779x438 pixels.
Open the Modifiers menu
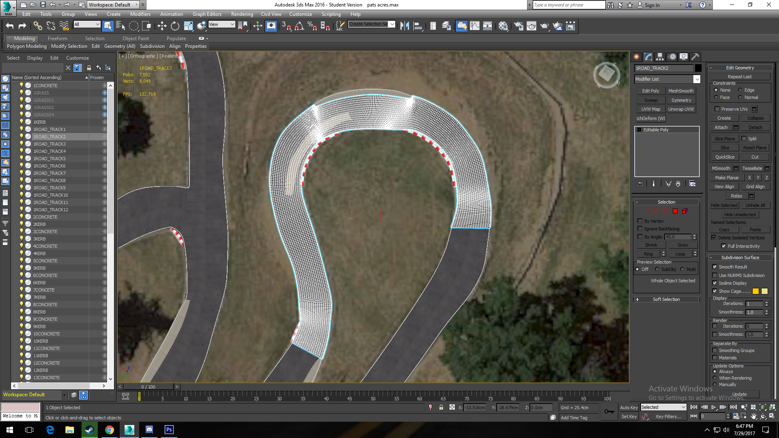point(140,14)
